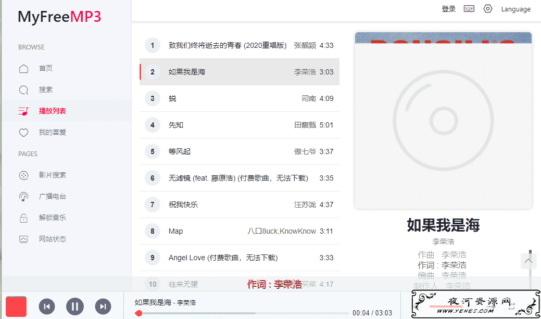The height and width of the screenshot is (319, 541).
Task: Click artist name 张靓颖 in first row
Action: point(305,45)
